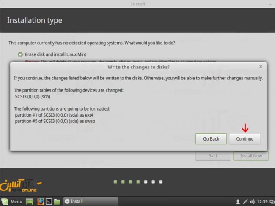
Task: Click the 12:39 clock in panel
Action: (x=262, y=202)
